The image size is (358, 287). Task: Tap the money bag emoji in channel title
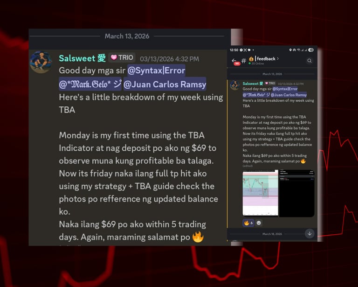click(x=251, y=59)
